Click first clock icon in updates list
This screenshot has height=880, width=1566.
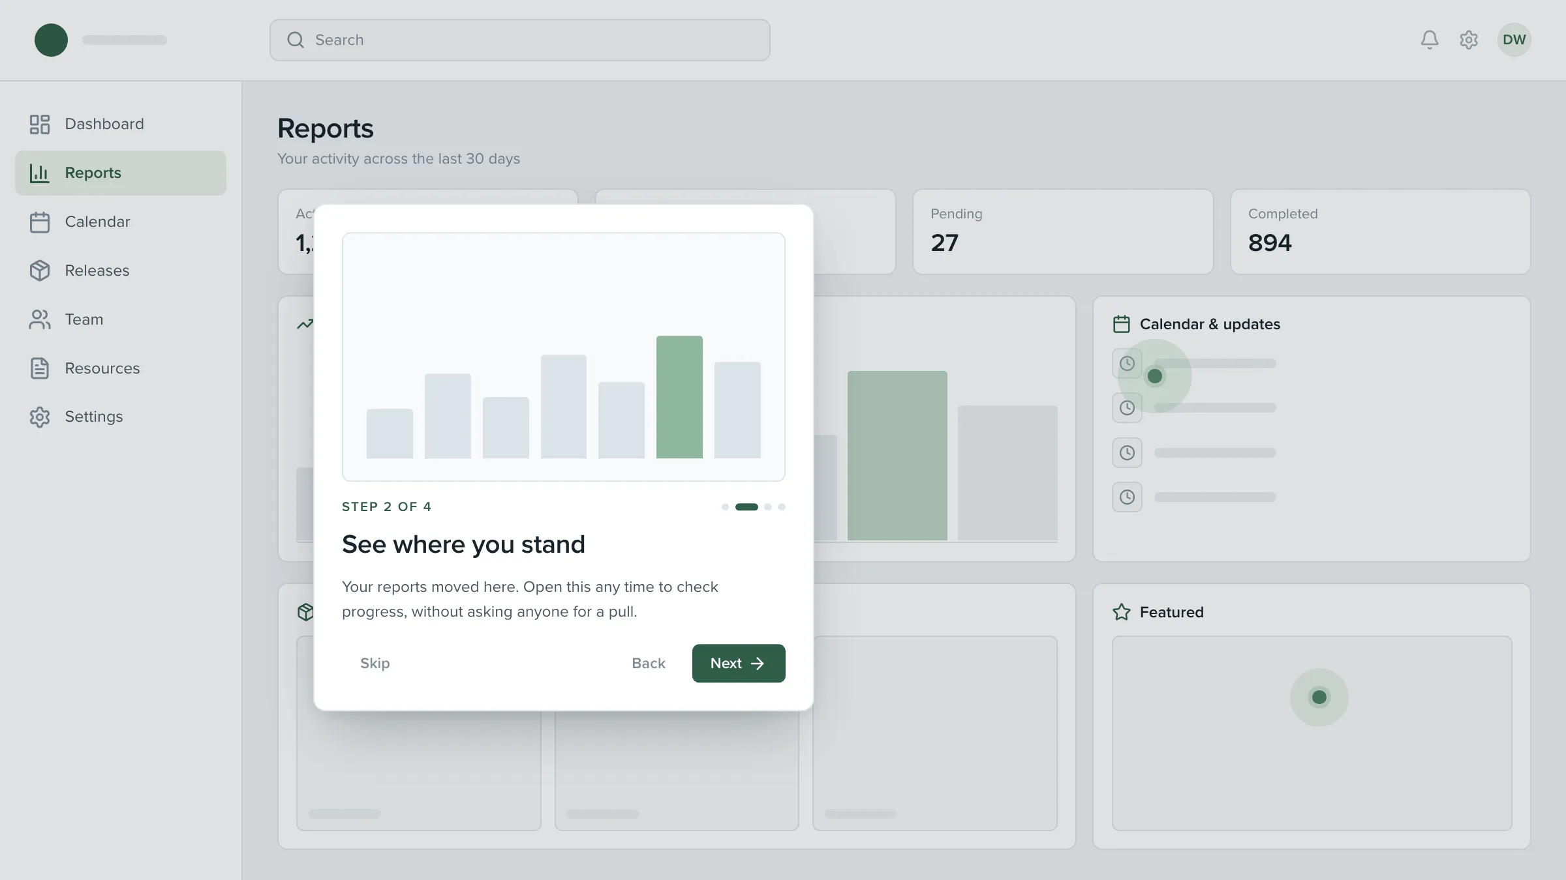(1127, 363)
